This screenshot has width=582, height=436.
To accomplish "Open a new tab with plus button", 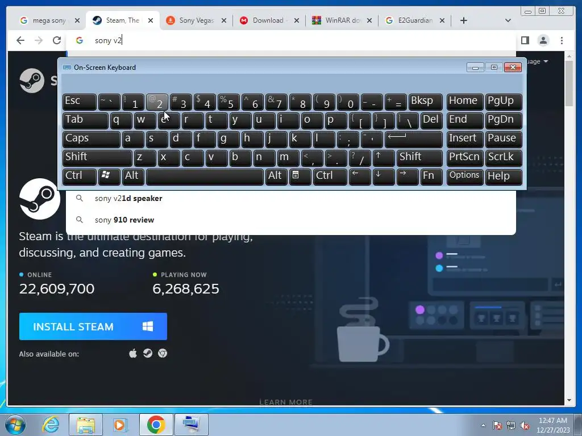I will point(464,20).
